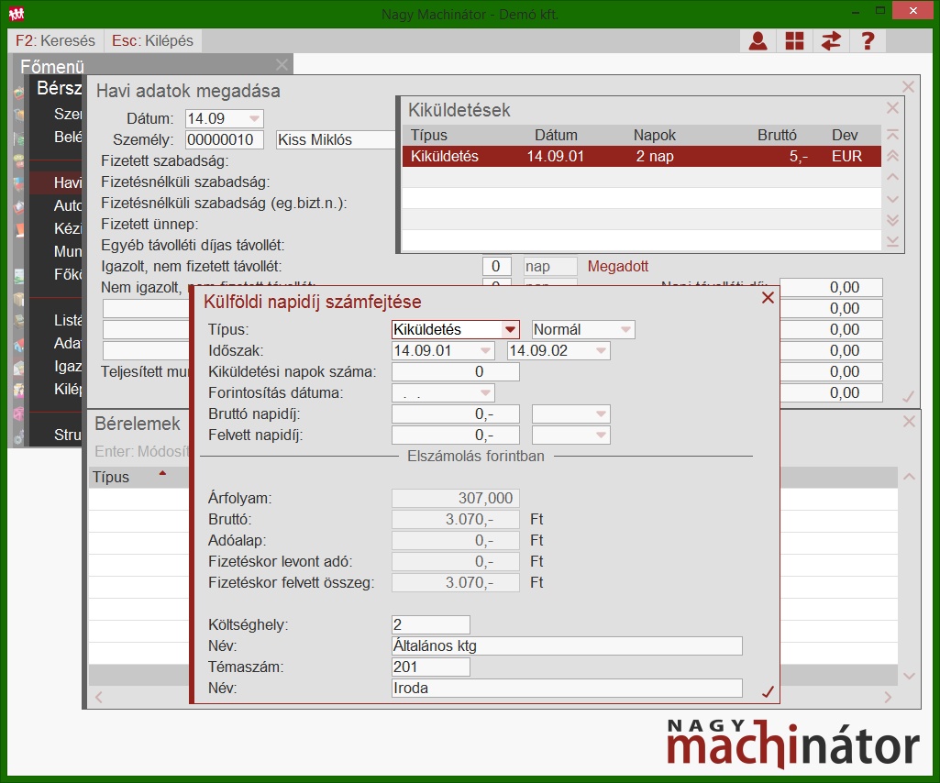
Task: Page down in Kiküldetések list
Action: click(892, 220)
